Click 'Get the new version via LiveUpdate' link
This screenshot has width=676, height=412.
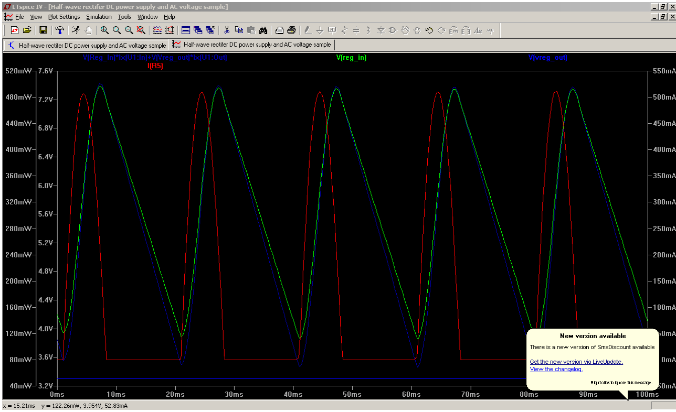coord(576,362)
